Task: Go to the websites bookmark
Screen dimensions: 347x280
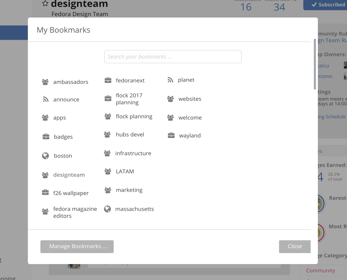Action: pyautogui.click(x=190, y=99)
